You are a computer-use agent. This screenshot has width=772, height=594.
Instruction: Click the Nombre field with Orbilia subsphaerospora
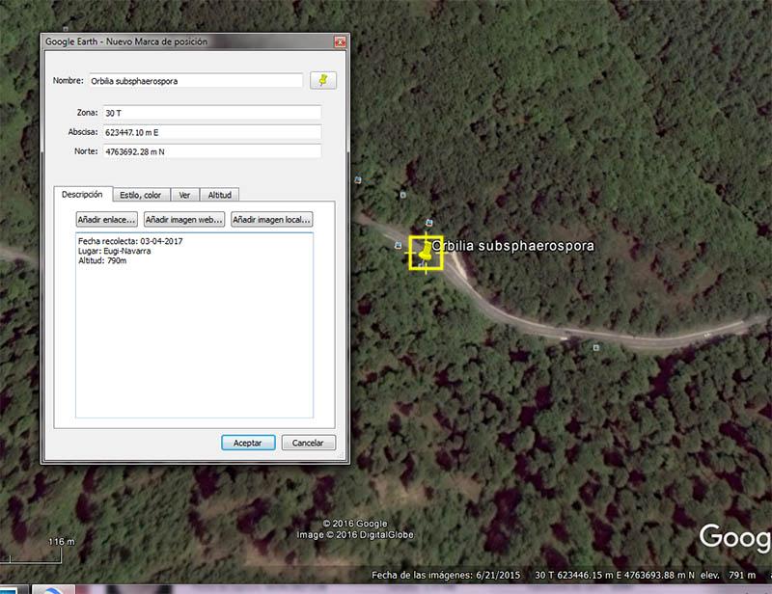point(196,81)
